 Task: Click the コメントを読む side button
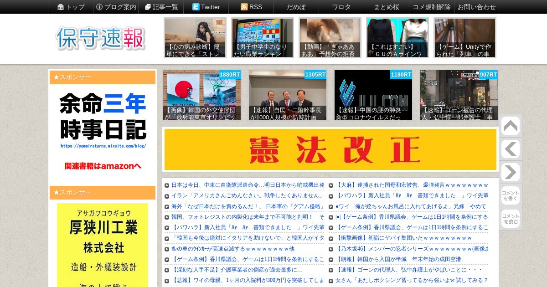point(510,219)
